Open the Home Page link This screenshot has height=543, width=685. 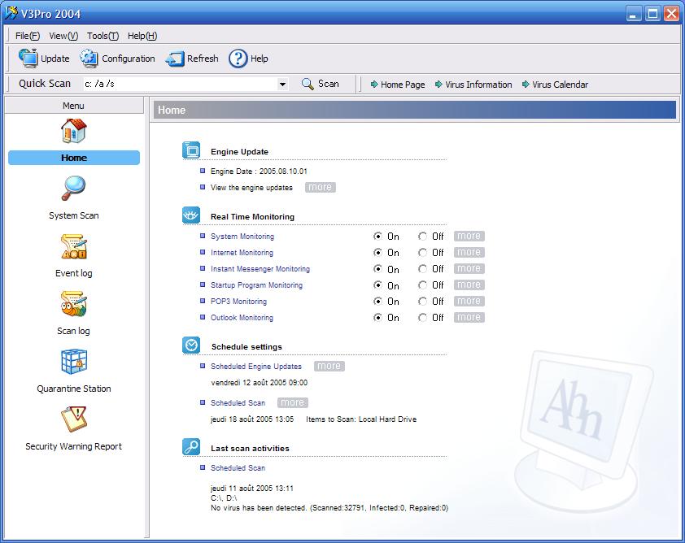pyautogui.click(x=403, y=85)
